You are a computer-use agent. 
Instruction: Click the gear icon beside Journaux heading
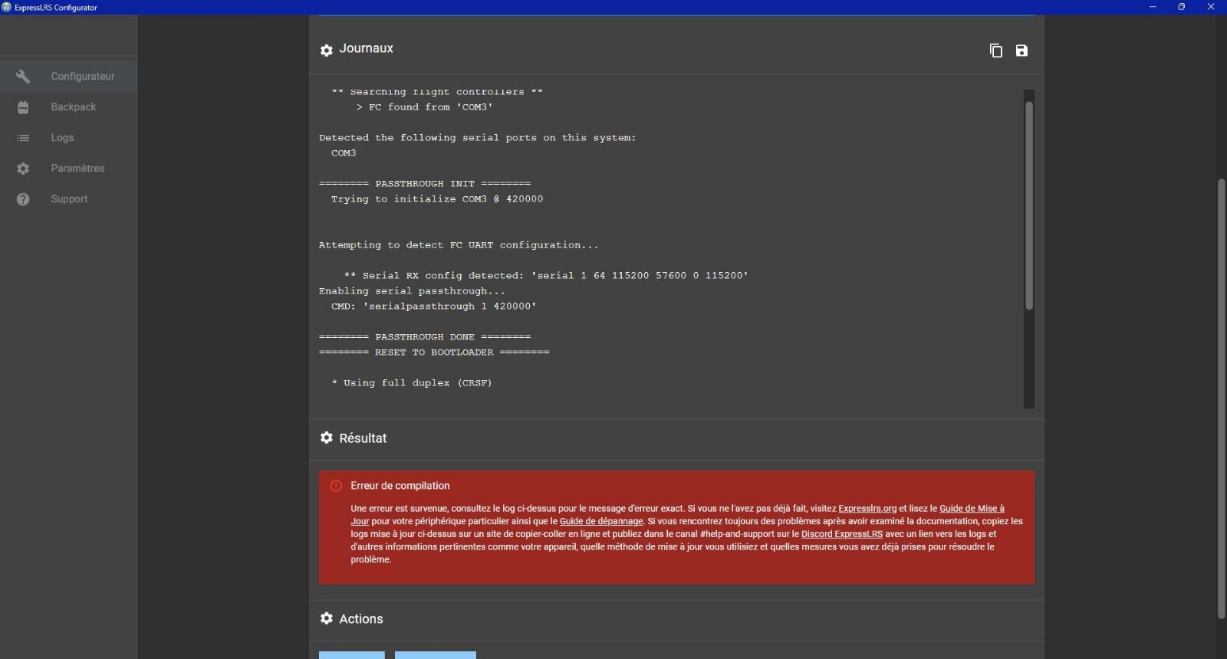[327, 50]
